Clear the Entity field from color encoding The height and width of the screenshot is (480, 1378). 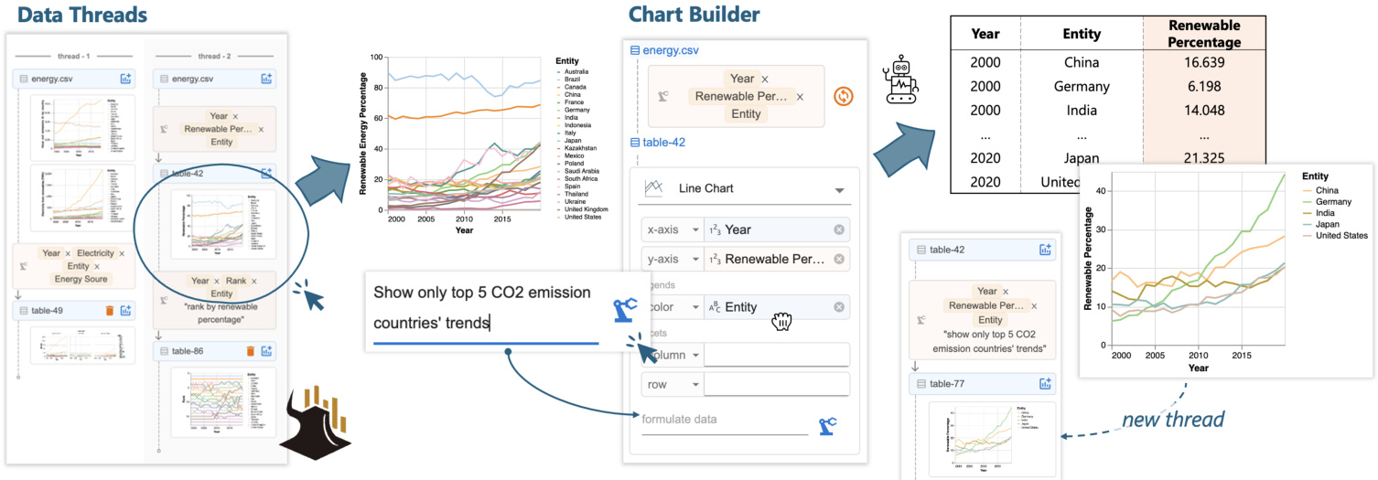coord(839,307)
